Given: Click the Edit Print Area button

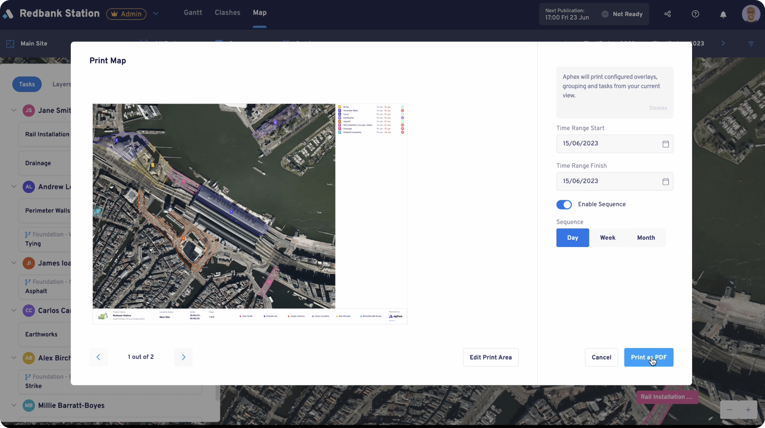Looking at the screenshot, I should (x=490, y=357).
